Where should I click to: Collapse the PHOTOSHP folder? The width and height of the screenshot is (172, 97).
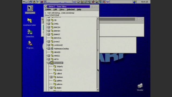(49, 63)
